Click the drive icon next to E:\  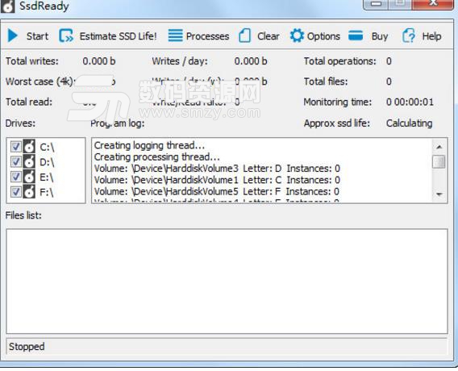tap(29, 177)
